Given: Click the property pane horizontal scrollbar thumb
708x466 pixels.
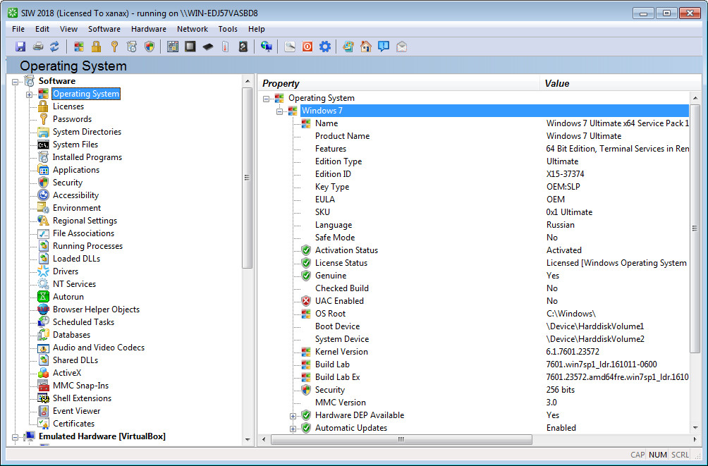Looking at the screenshot, I should [x=401, y=439].
